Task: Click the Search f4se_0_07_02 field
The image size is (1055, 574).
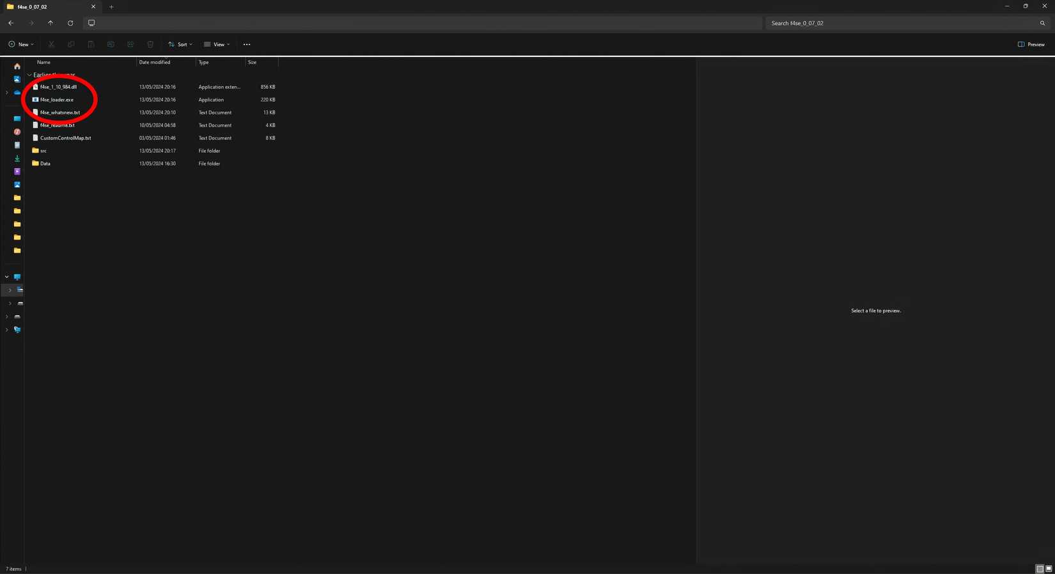Action: [902, 23]
